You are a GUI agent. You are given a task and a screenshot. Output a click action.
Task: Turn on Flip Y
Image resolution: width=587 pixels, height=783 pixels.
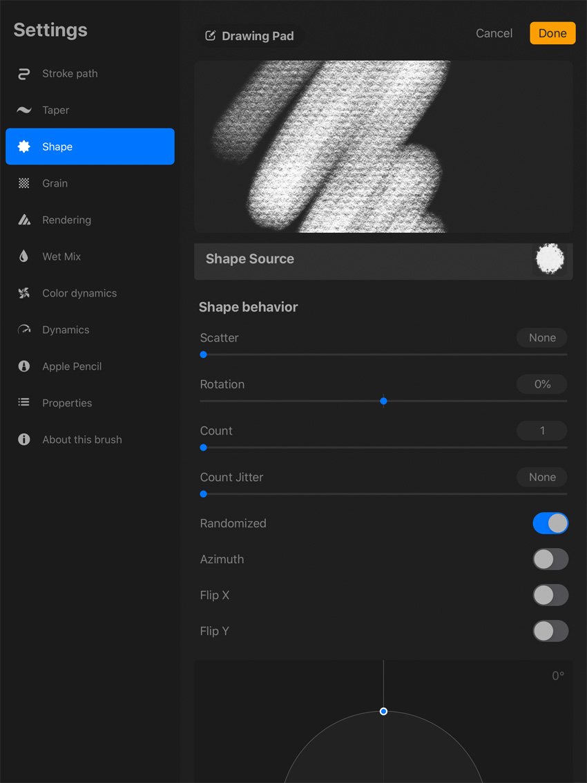550,631
